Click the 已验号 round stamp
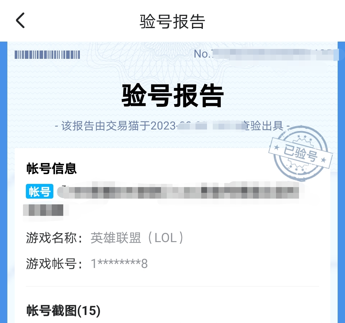The height and width of the screenshot is (323, 345). point(301,154)
